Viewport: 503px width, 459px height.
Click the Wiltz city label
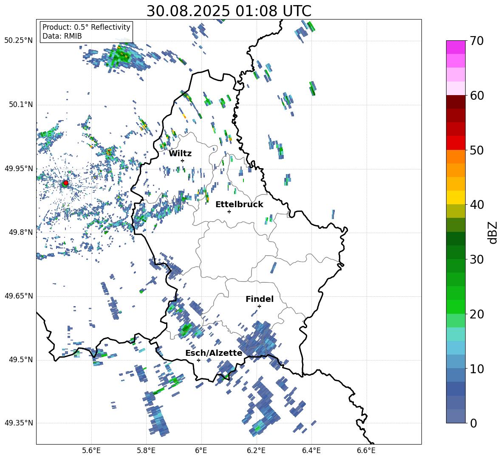(x=180, y=154)
